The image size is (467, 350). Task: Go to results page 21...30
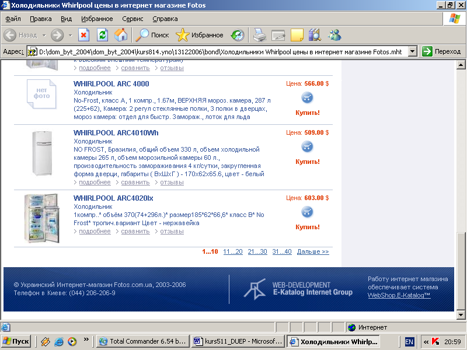[x=257, y=251]
